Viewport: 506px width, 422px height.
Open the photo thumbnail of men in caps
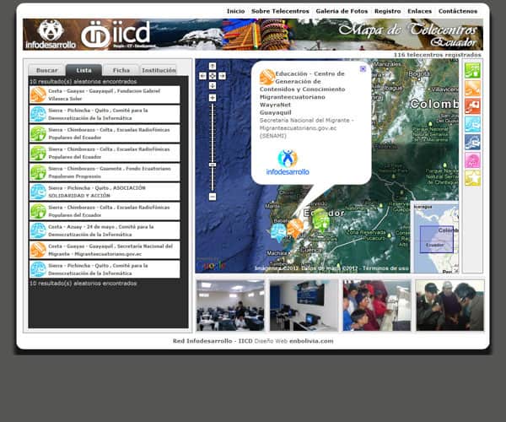(450, 306)
